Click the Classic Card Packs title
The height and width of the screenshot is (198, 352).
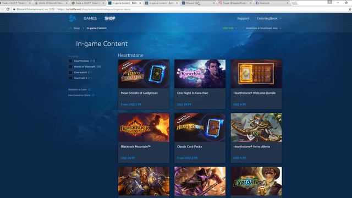coord(189,147)
